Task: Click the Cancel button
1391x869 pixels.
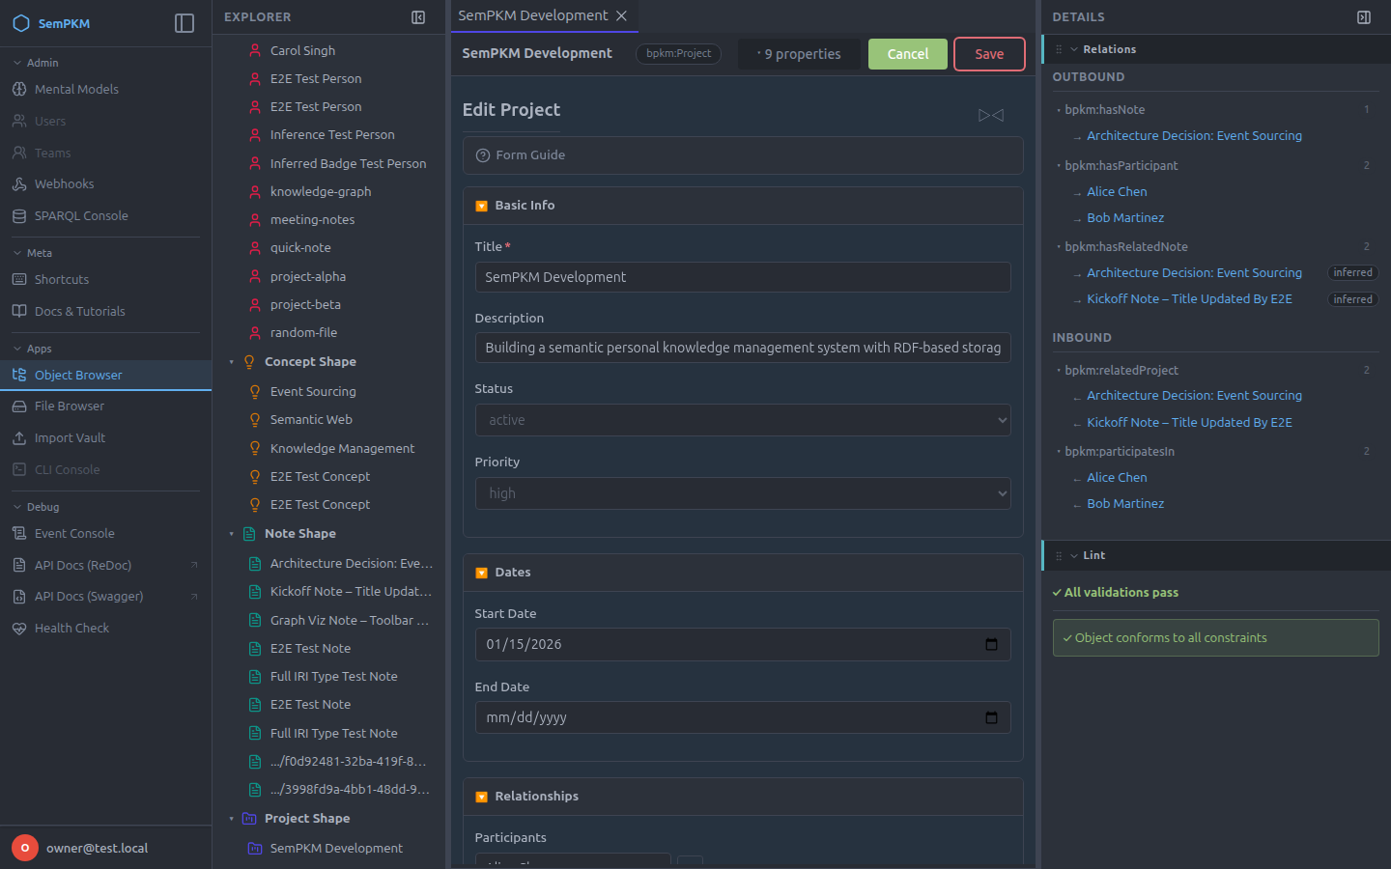Action: tap(908, 54)
